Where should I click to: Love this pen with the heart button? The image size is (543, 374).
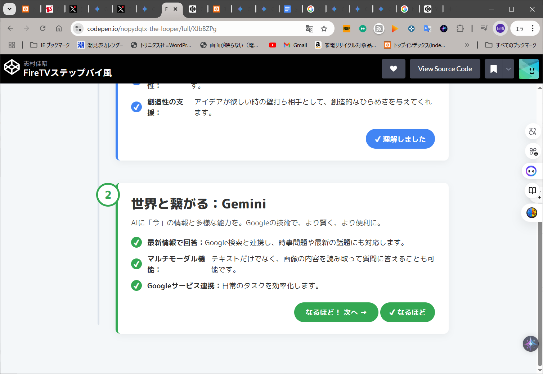(x=394, y=69)
